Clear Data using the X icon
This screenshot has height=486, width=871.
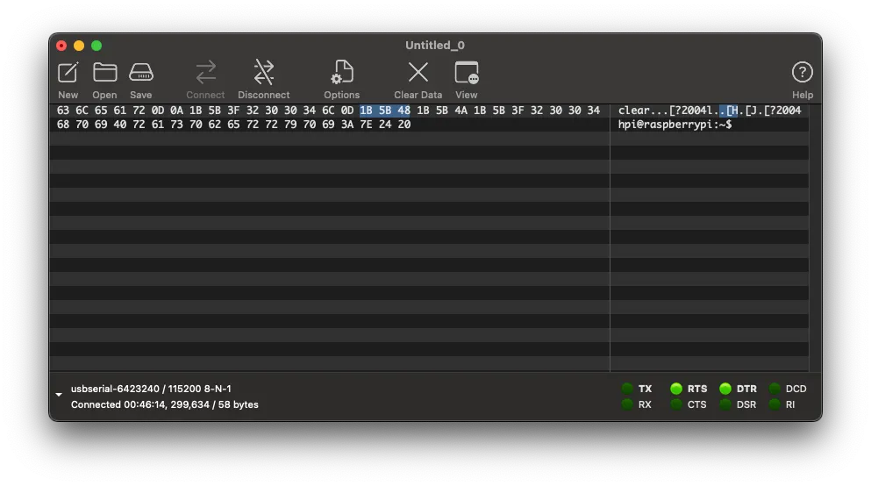418,72
